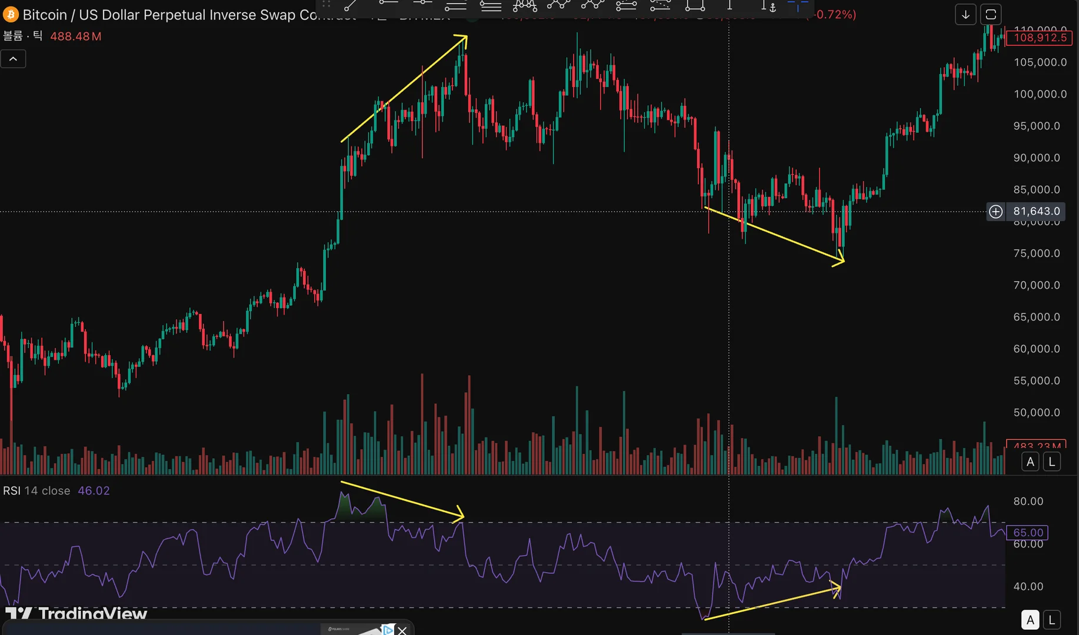Click the Bitcoin symbol logo

pyautogui.click(x=11, y=15)
